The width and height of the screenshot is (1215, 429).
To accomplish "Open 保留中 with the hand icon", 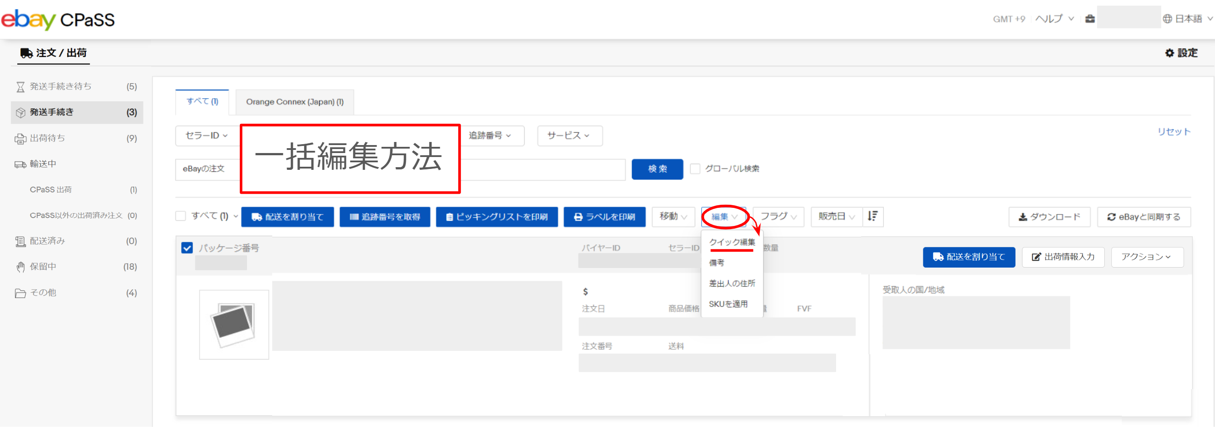I will pos(20,267).
